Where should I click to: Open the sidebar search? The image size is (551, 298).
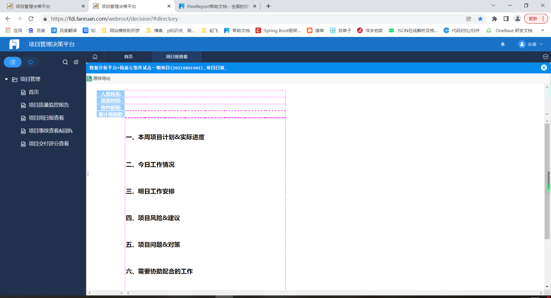click(65, 62)
